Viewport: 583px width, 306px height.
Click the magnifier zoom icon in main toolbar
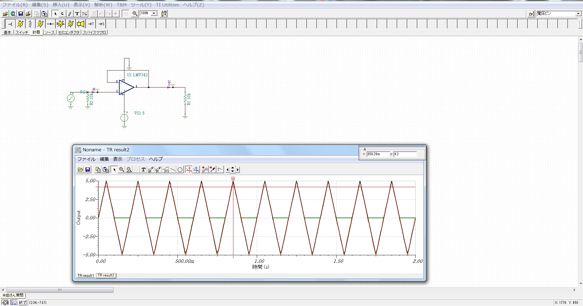coord(135,14)
